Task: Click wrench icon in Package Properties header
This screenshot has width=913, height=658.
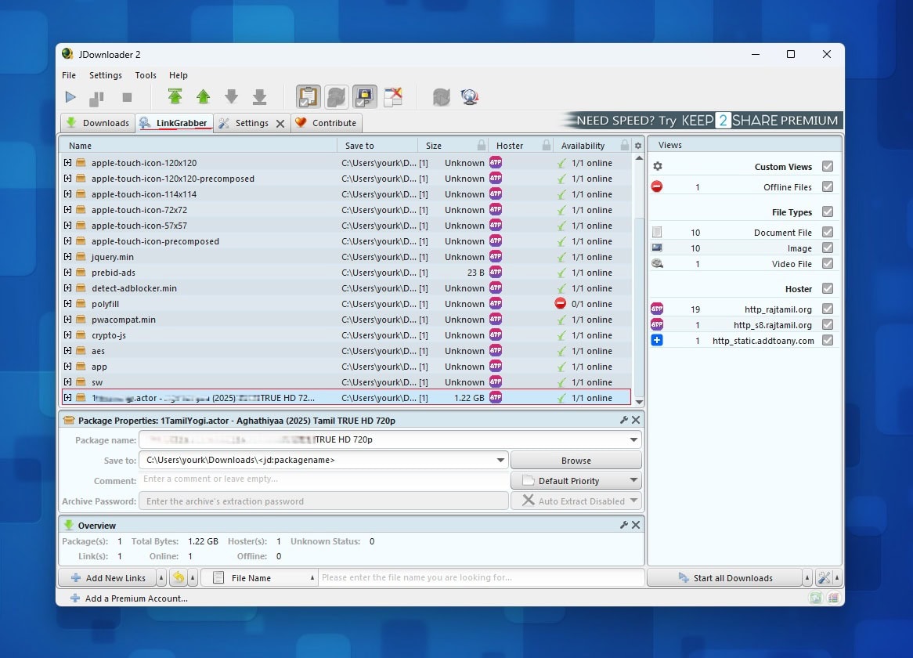Action: click(623, 420)
